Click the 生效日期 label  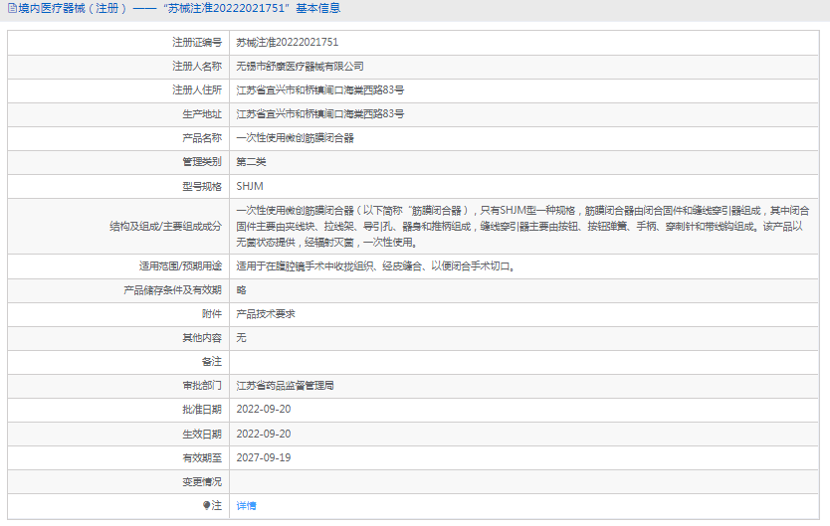click(202, 434)
